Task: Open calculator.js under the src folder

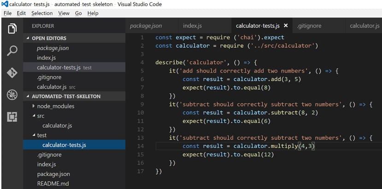Action: [x=74, y=126]
